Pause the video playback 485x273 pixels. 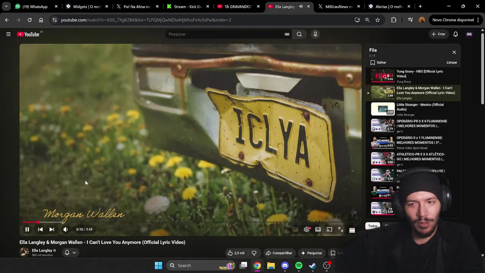pyautogui.click(x=27, y=229)
